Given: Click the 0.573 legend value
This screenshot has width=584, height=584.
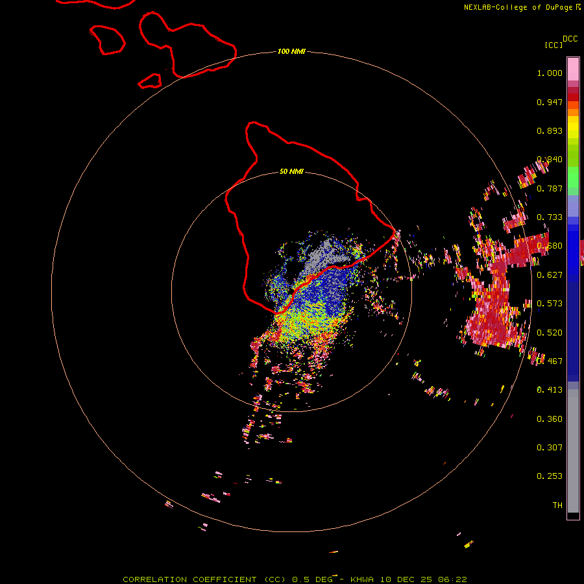Looking at the screenshot, I should [550, 304].
